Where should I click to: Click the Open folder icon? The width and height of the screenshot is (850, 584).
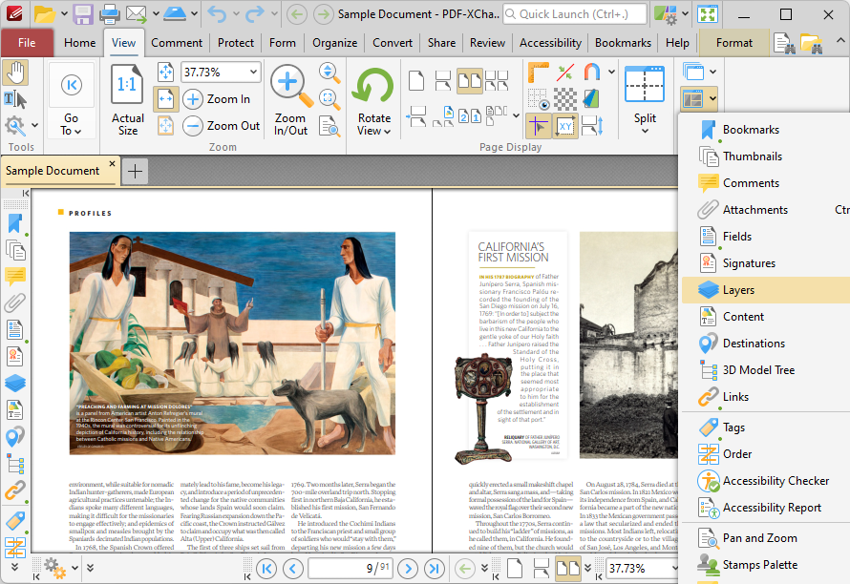point(45,14)
